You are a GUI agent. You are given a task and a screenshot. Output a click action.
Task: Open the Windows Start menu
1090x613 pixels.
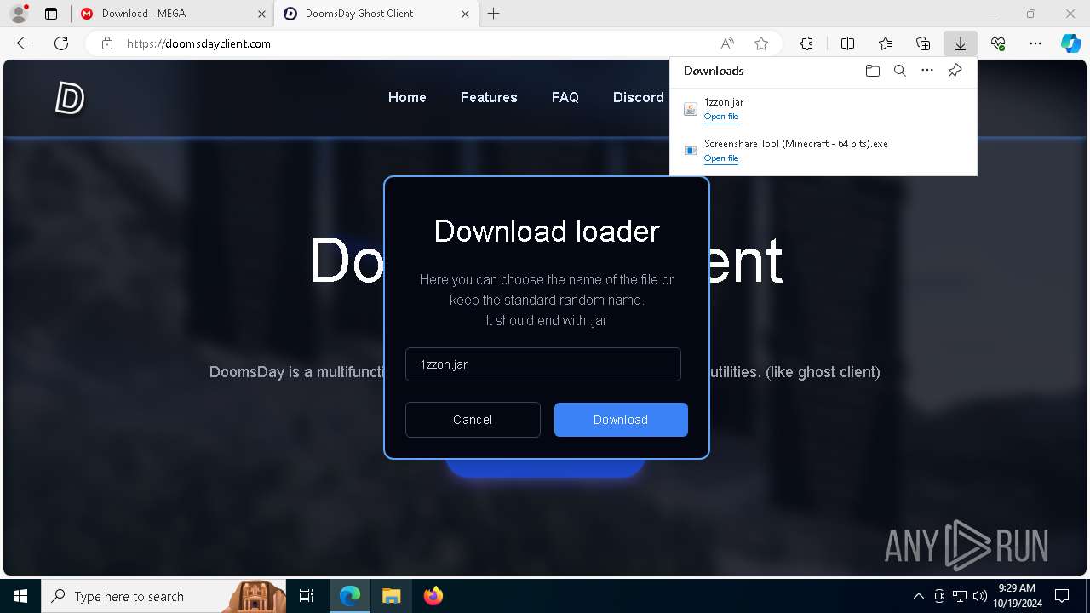[x=20, y=596]
